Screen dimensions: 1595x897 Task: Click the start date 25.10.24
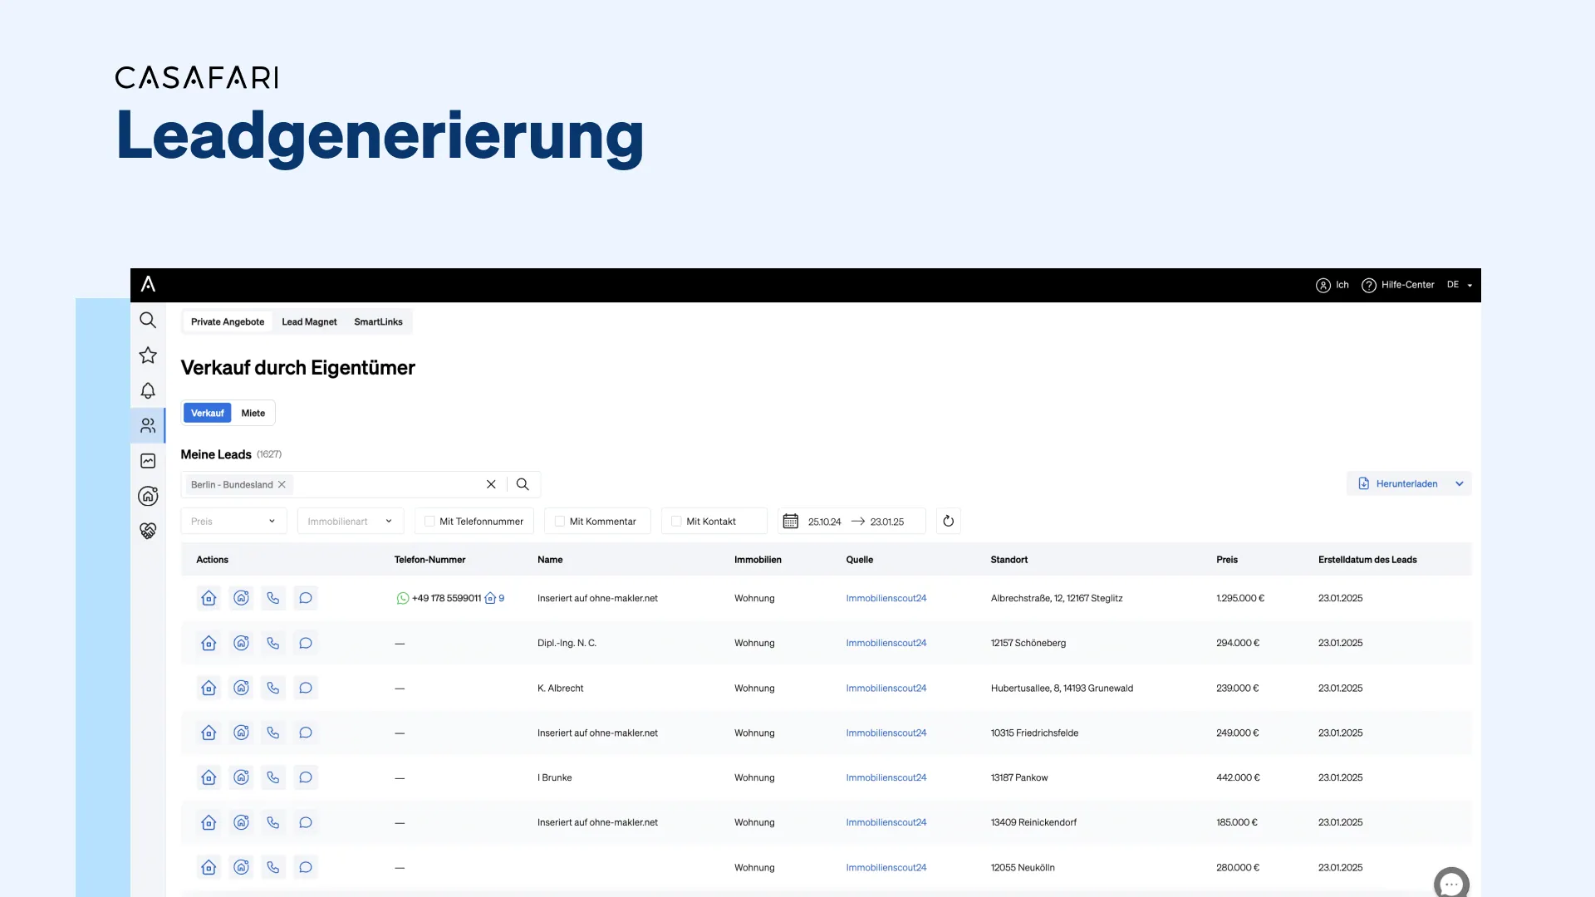pos(824,522)
